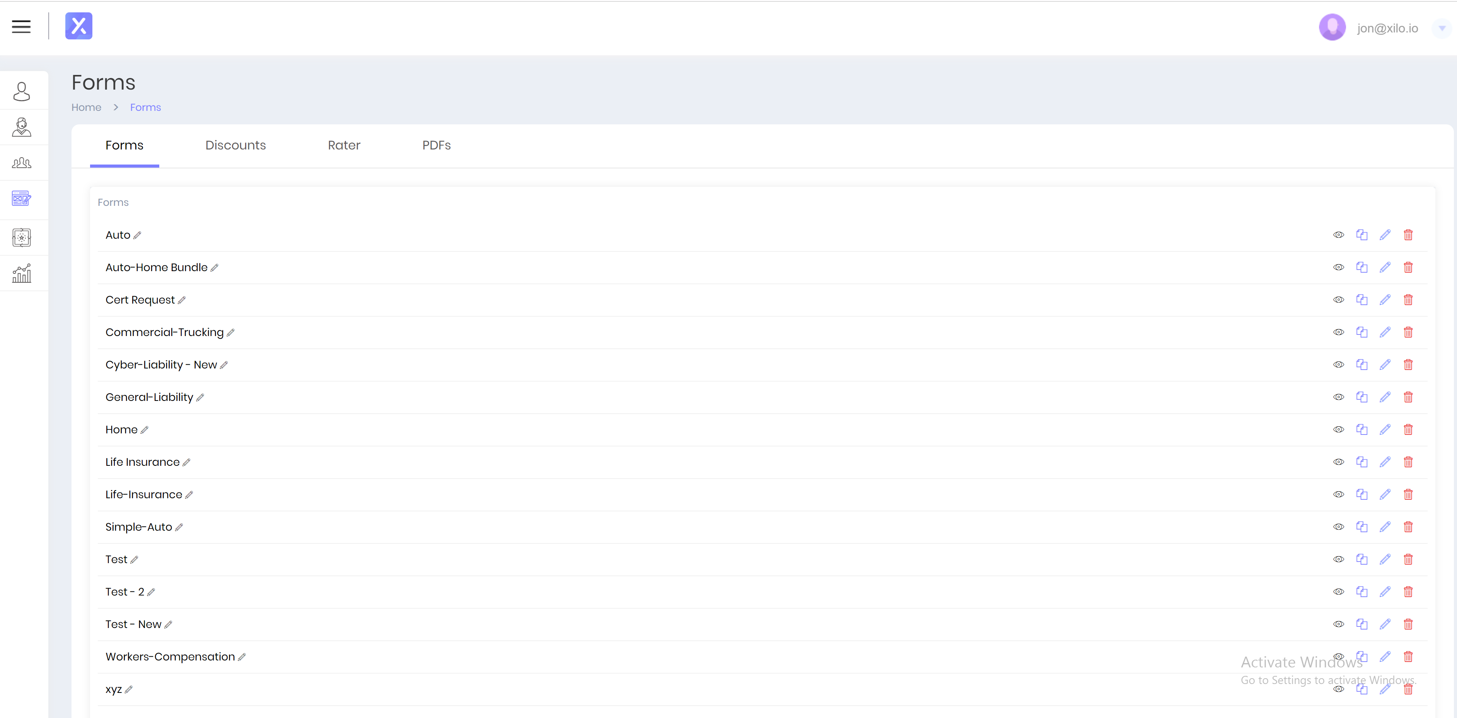Preview the Commercial-Trucking form
This screenshot has width=1457, height=718.
pos(1338,332)
